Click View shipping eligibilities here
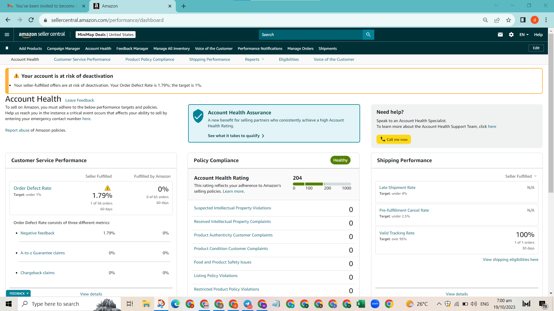The width and height of the screenshot is (554, 311). 510,259
